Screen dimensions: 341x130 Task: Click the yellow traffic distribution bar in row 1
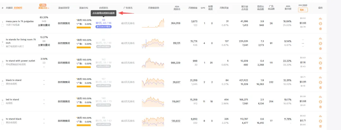click(84, 27)
